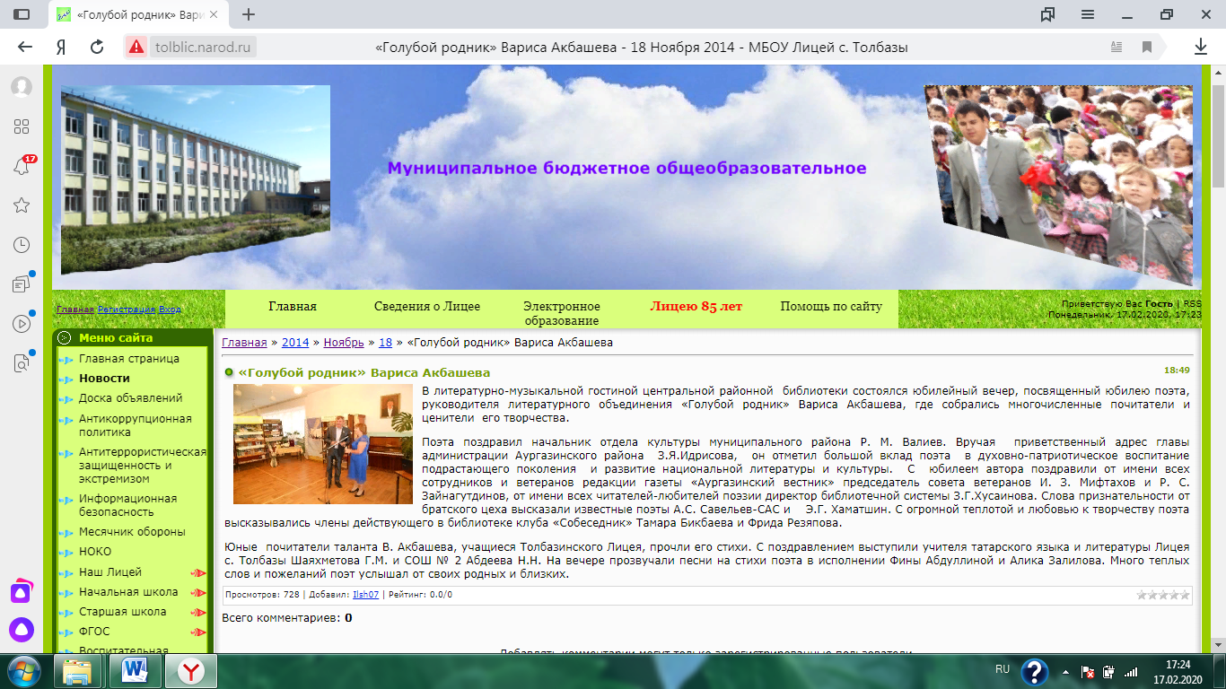Toggle the bookmark for this page
The image size is (1226, 689).
click(1146, 48)
